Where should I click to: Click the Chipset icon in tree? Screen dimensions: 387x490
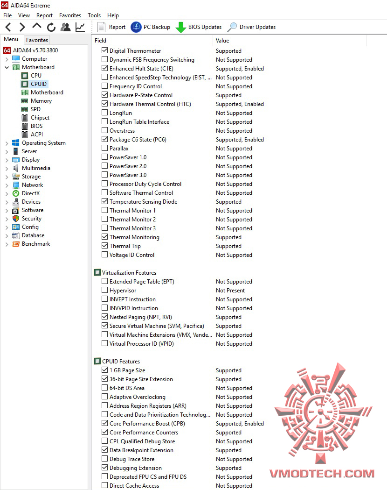point(25,118)
